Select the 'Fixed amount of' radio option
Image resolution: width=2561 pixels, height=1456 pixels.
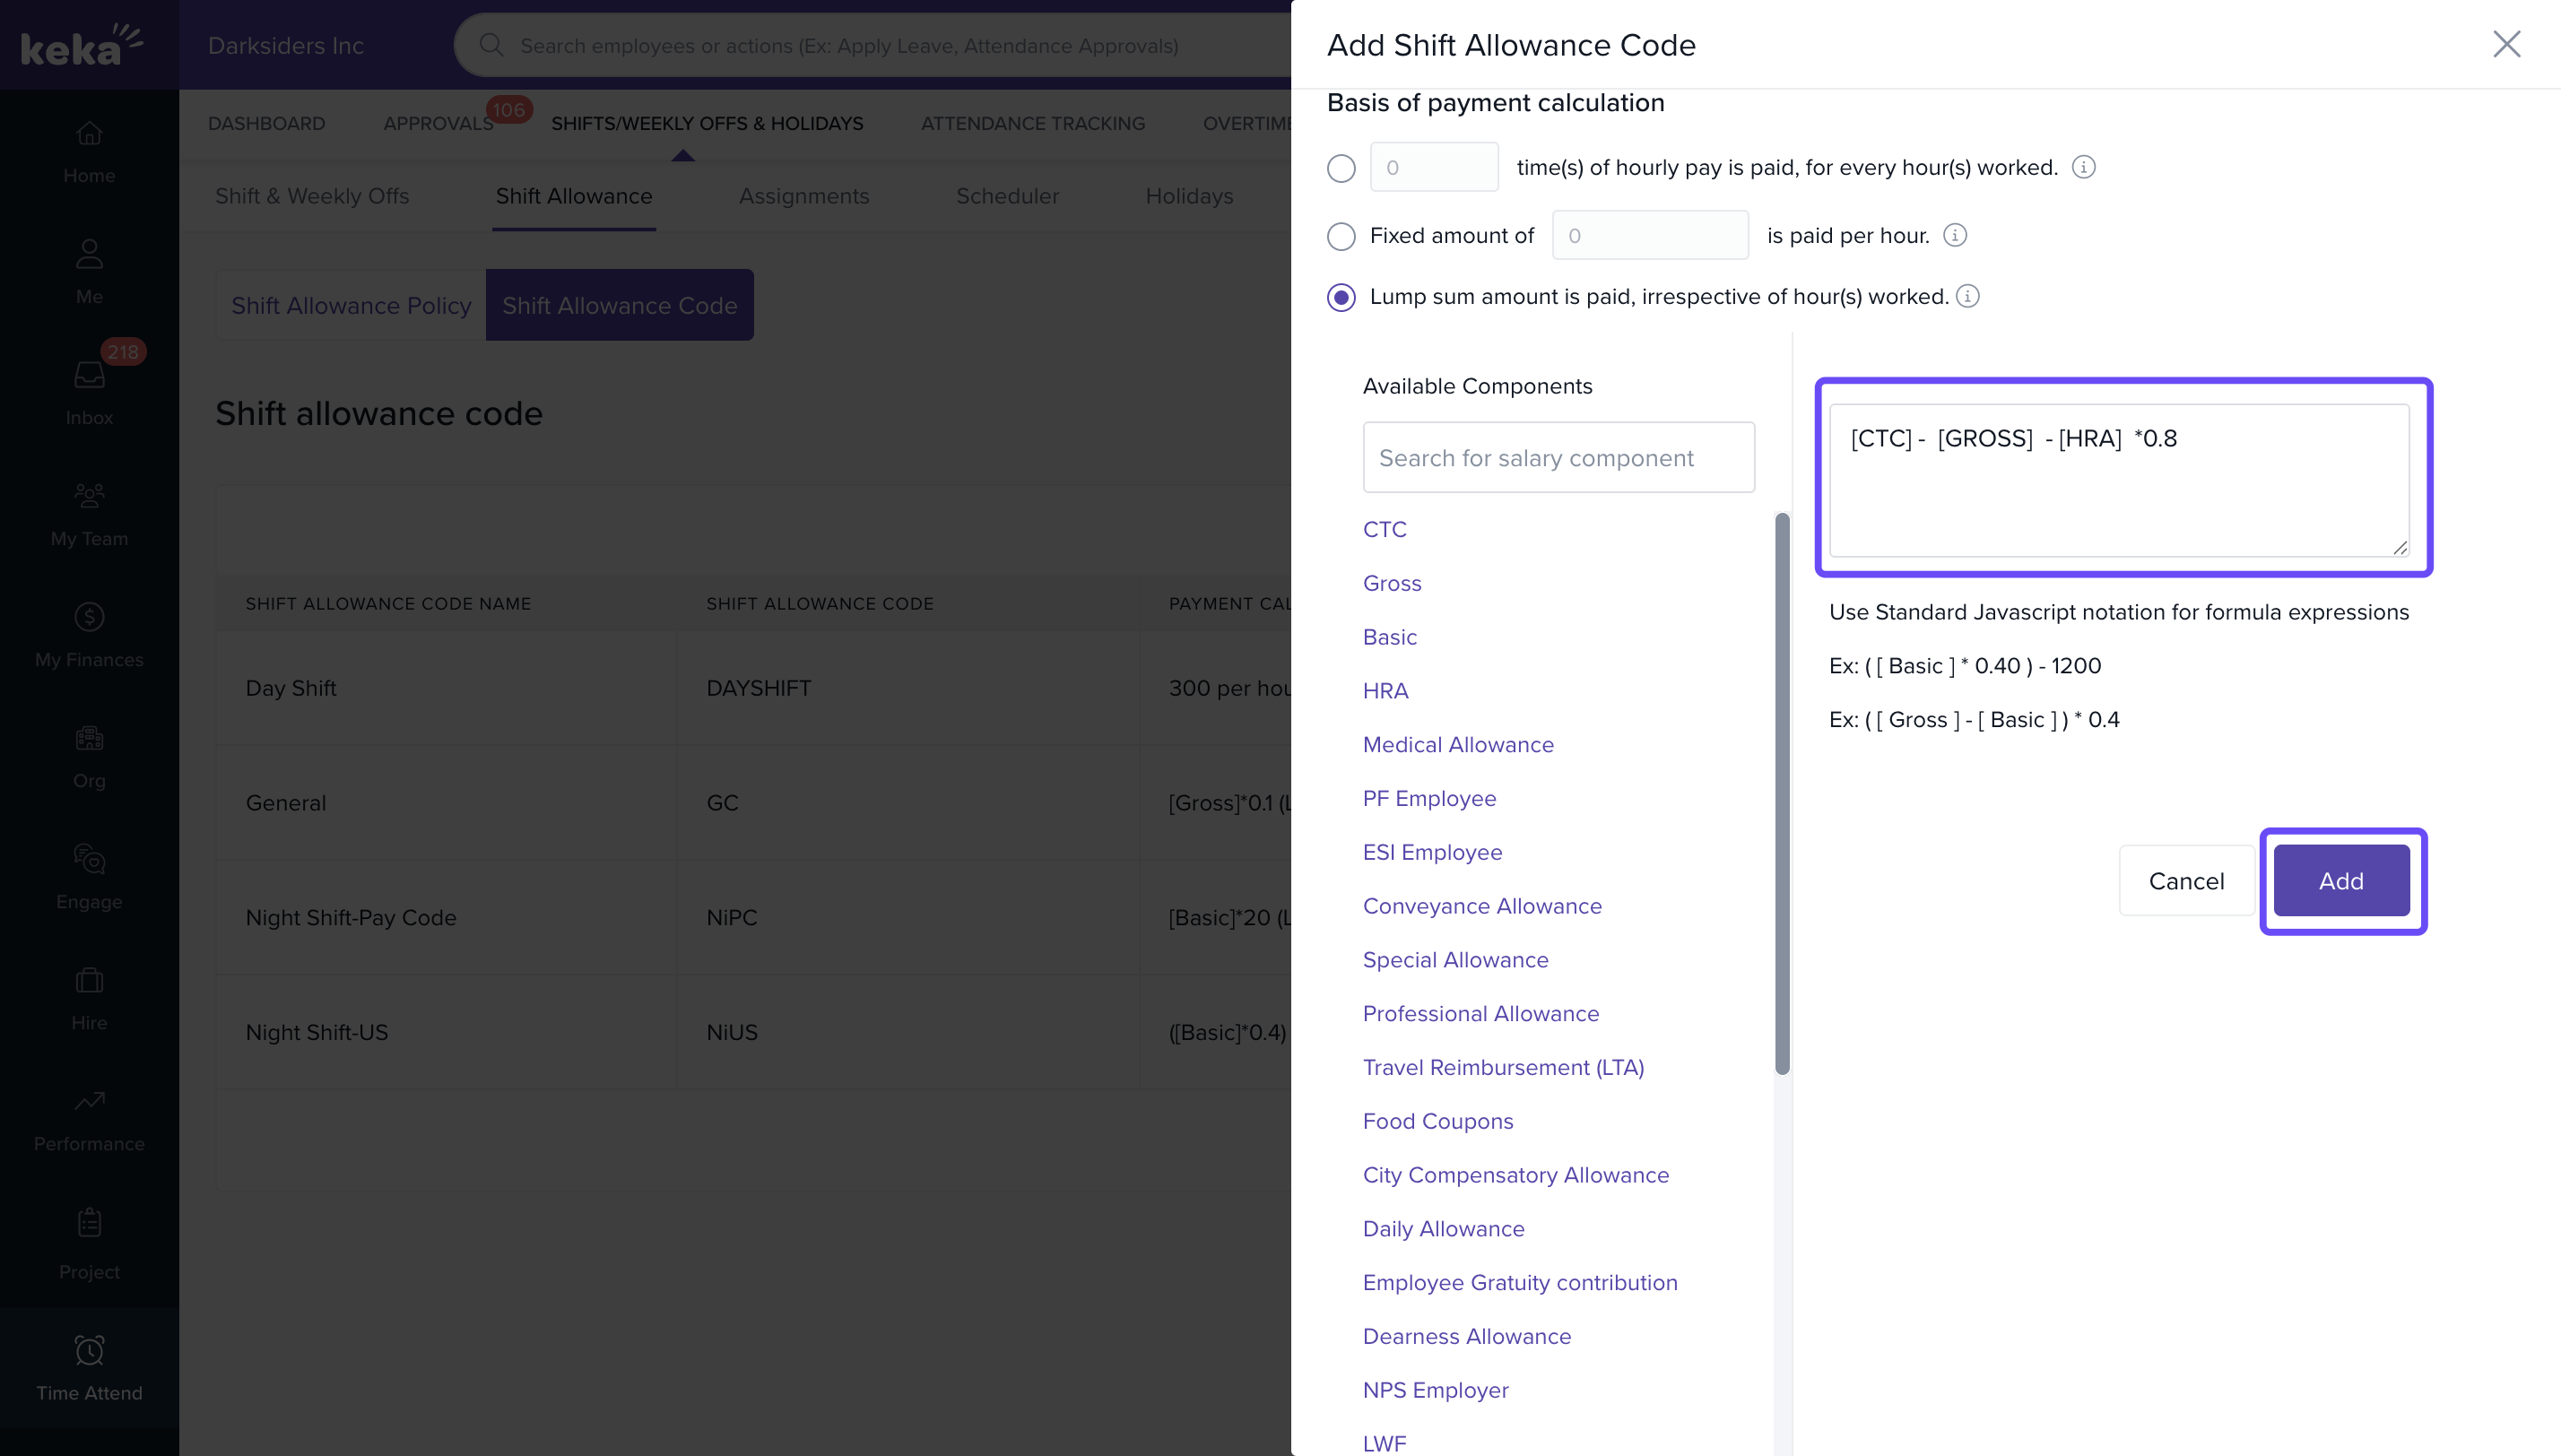1341,236
